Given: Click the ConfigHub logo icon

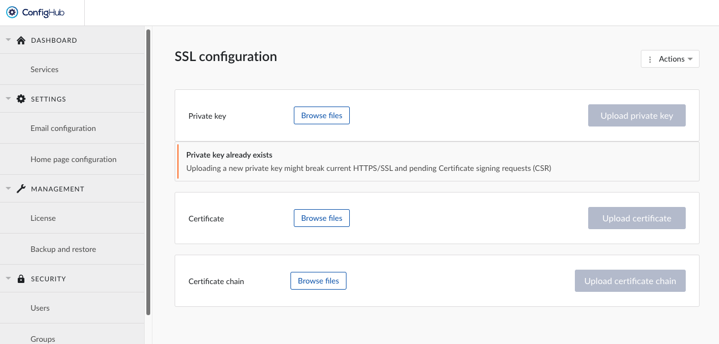Looking at the screenshot, I should click(12, 12).
